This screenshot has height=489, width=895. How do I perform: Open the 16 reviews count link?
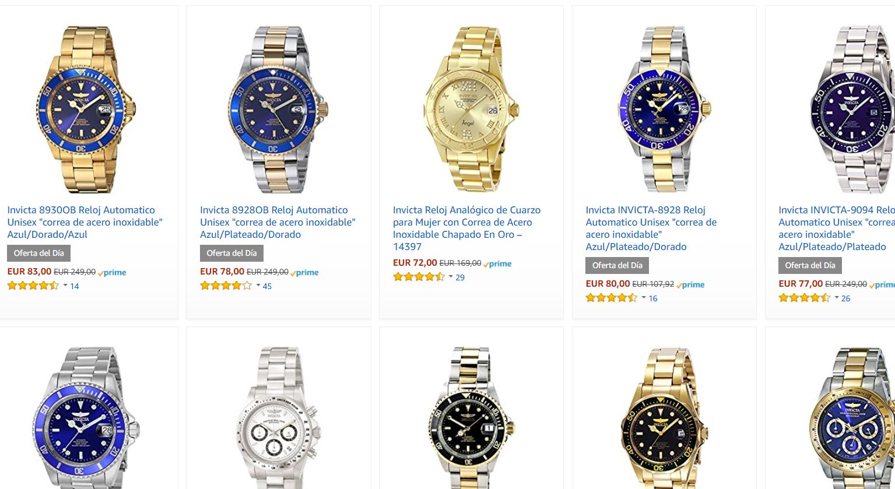[x=653, y=298]
